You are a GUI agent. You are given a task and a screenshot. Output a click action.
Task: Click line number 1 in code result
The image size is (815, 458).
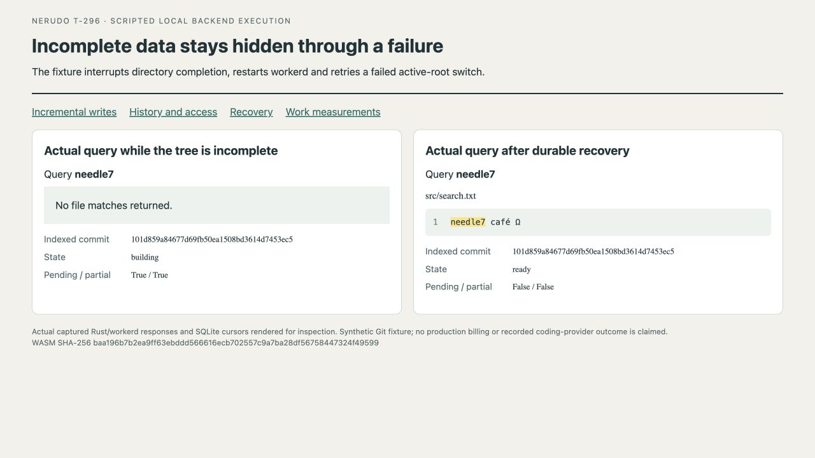tap(436, 222)
